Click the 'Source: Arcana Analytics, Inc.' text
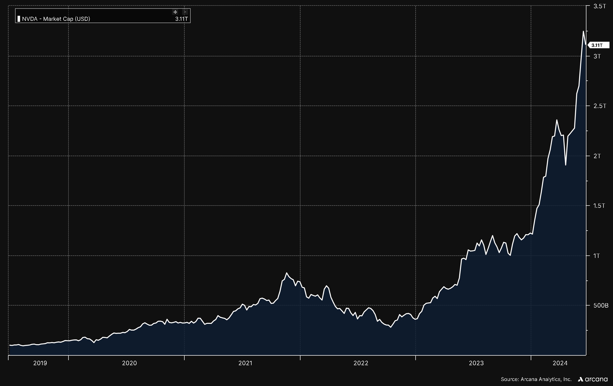Image resolution: width=613 pixels, height=386 pixels. 536,379
